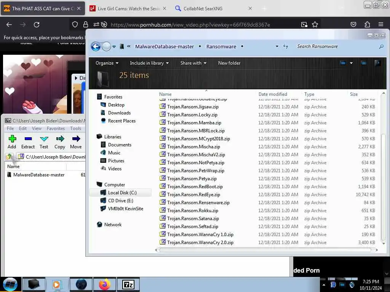Select Network in navigation pane
The width and height of the screenshot is (390, 292).
click(113, 224)
